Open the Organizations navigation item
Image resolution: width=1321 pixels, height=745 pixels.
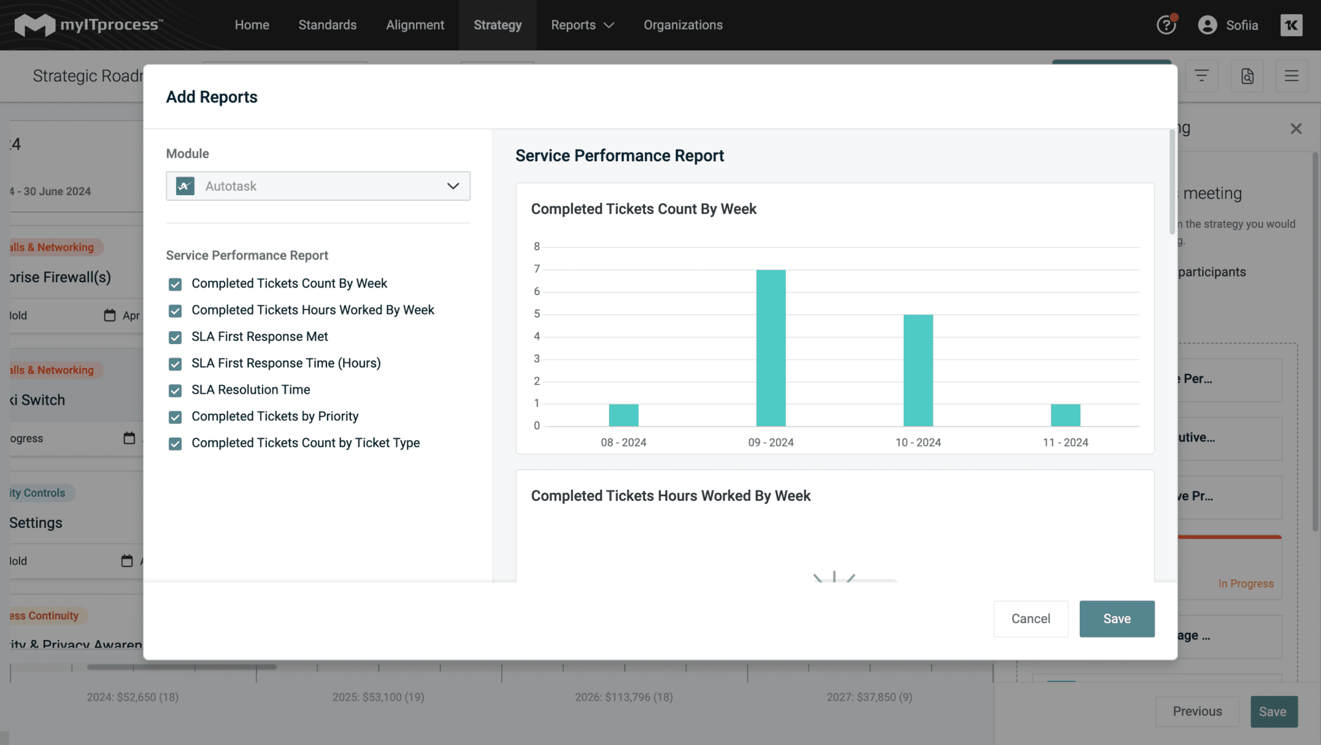(682, 25)
